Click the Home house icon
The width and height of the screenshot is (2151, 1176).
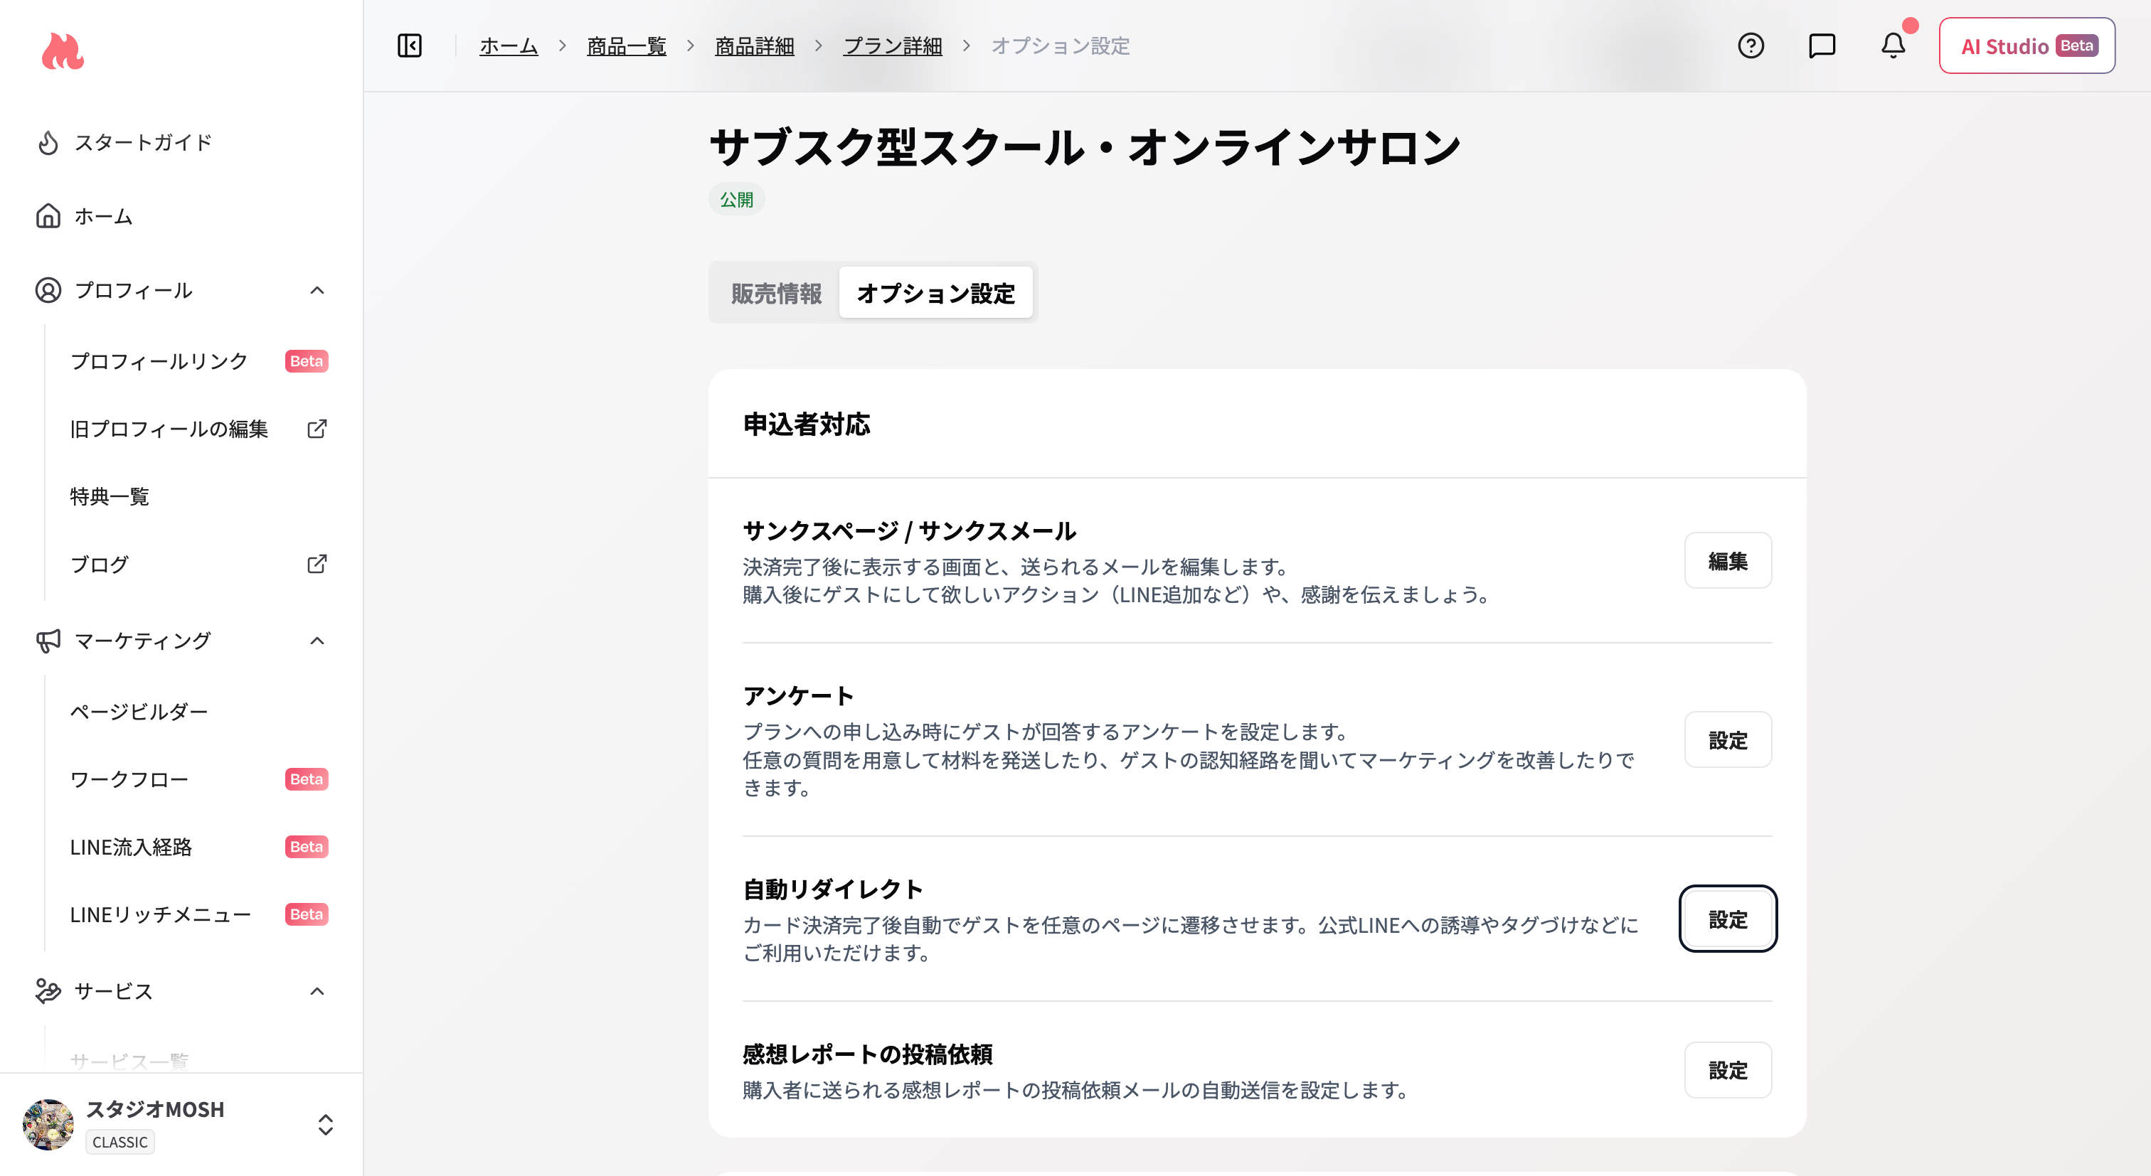[48, 216]
